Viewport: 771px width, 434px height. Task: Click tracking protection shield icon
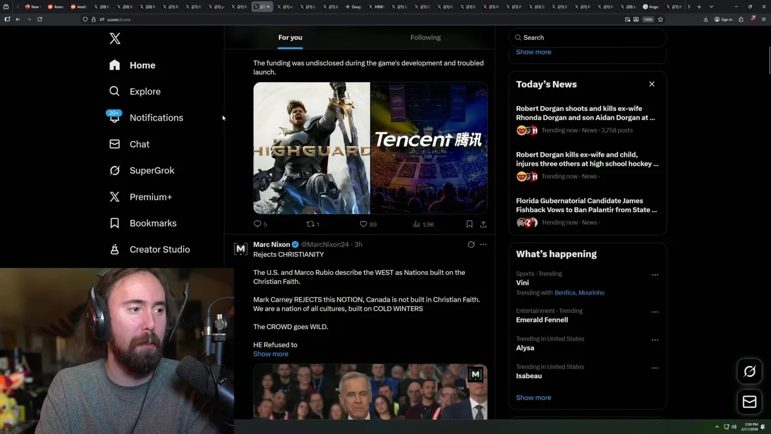click(85, 19)
